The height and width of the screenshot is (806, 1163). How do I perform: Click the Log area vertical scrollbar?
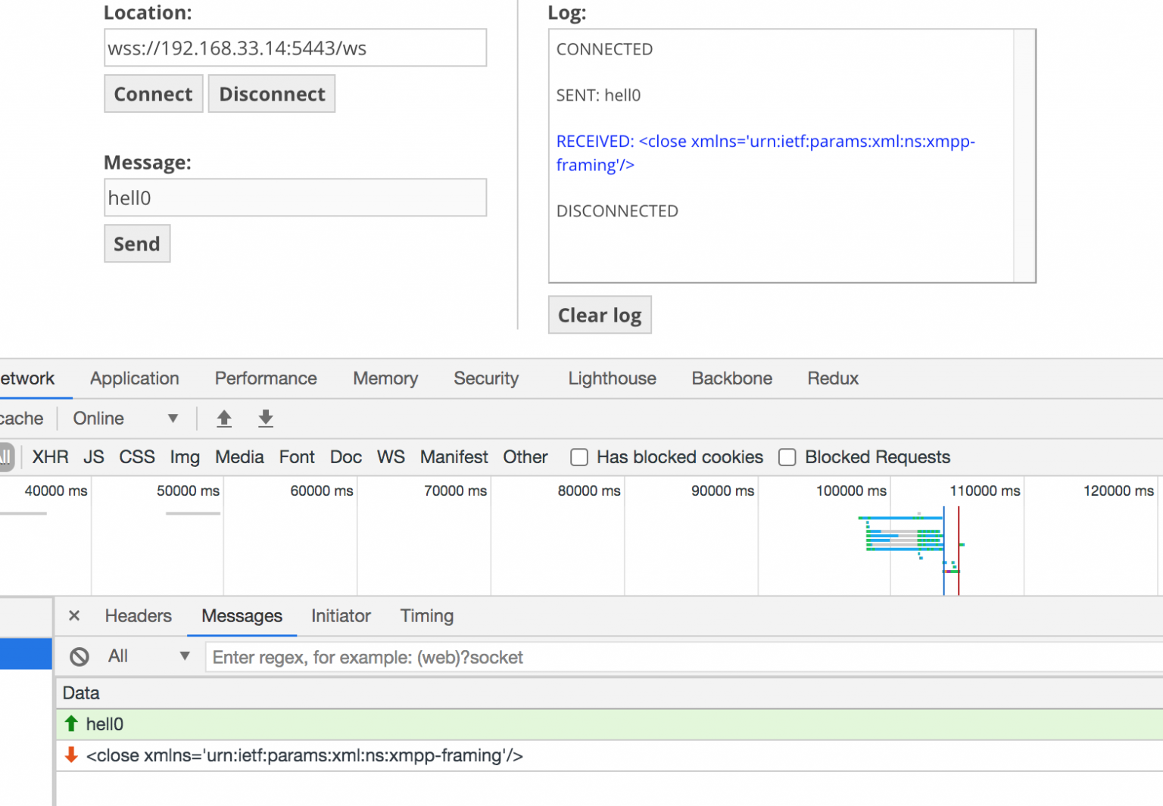(x=1024, y=155)
